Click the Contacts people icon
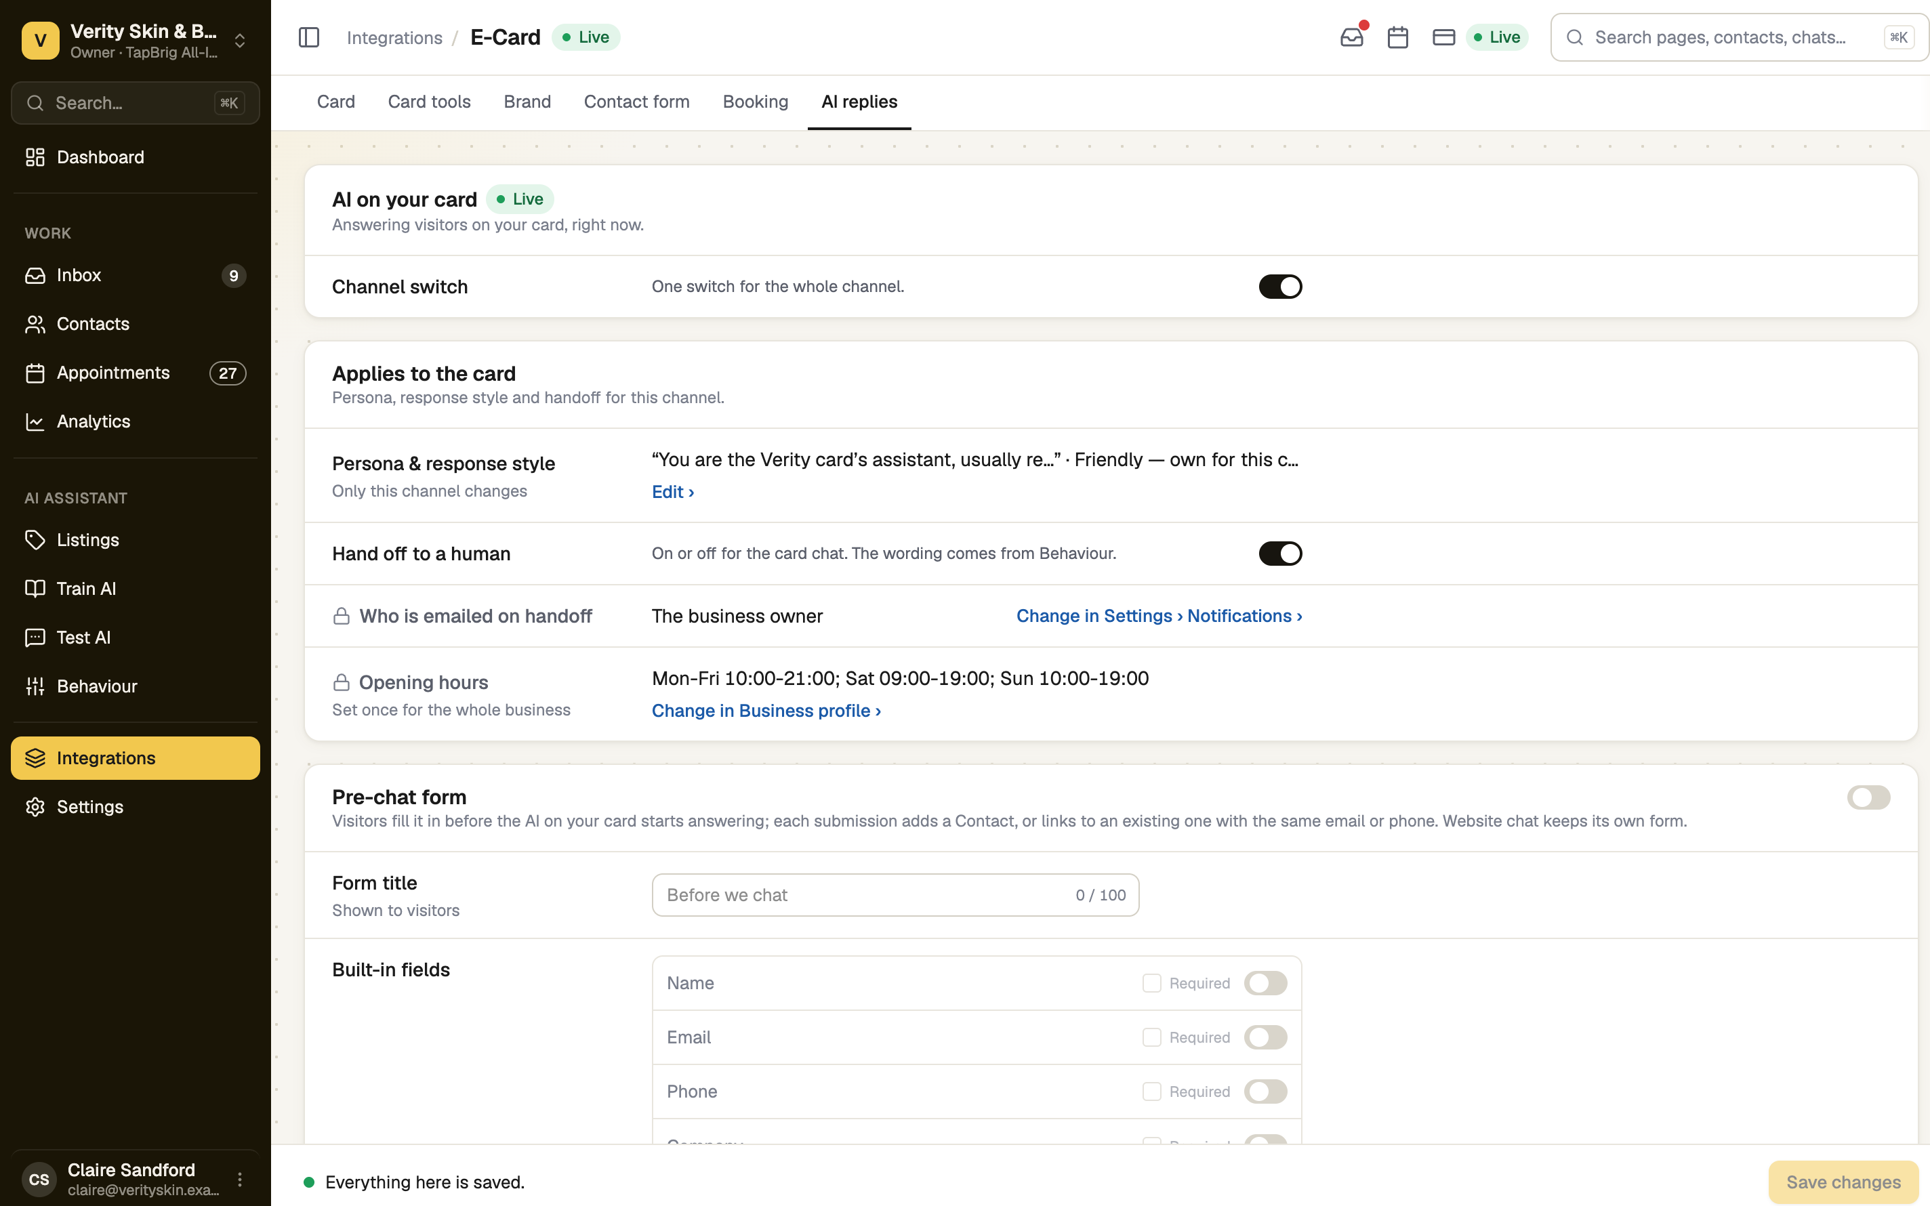The height and width of the screenshot is (1206, 1930). tap(35, 324)
